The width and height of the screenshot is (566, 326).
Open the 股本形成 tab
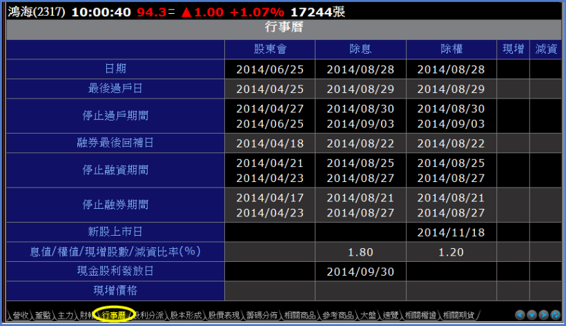point(186,315)
